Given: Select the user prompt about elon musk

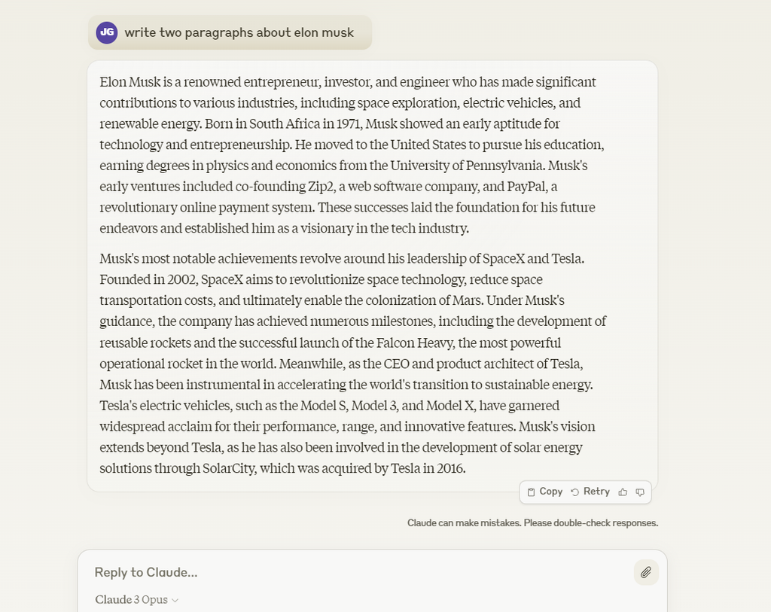Looking at the screenshot, I should [x=239, y=32].
